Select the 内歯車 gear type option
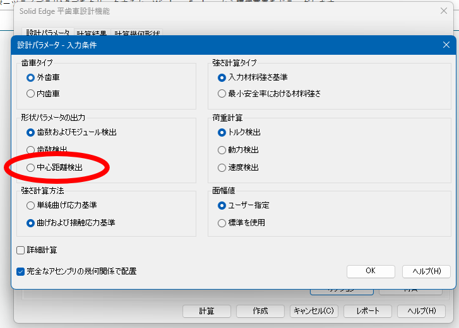Screen dimensions: 459x328 pos(30,94)
